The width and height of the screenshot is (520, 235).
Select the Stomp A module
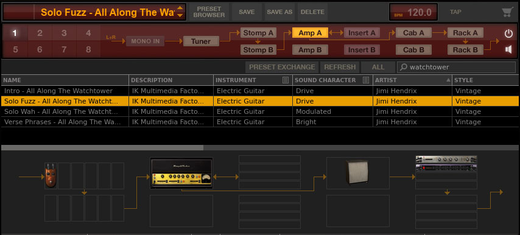click(x=258, y=33)
